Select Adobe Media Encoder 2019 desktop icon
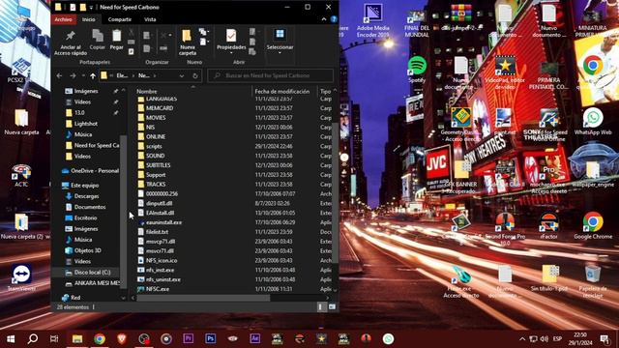The image size is (619, 348). [x=373, y=20]
